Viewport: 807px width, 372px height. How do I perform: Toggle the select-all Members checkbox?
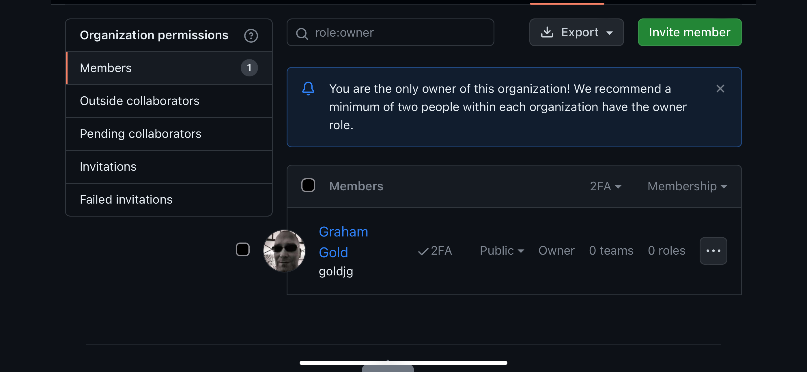308,185
